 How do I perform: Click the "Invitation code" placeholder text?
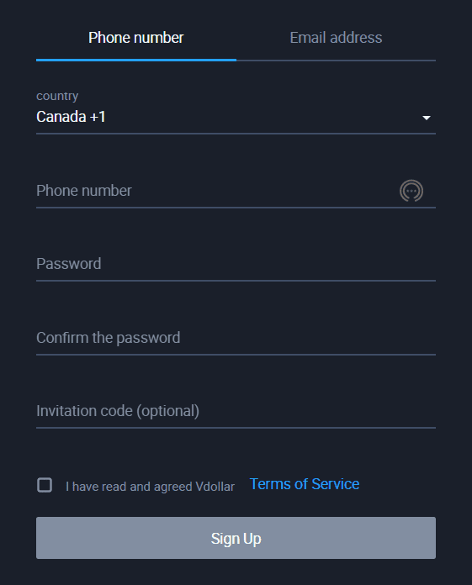coord(84,411)
